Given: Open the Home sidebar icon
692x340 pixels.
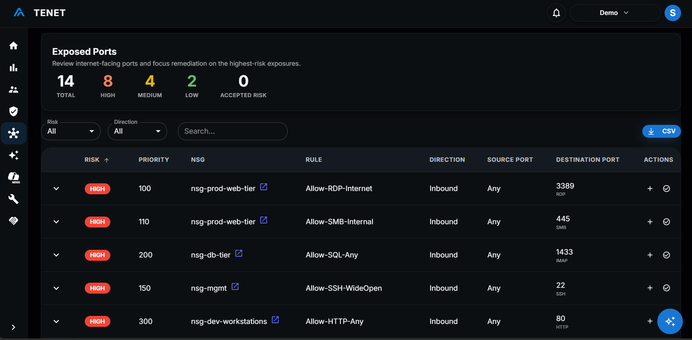Looking at the screenshot, I should click(14, 46).
